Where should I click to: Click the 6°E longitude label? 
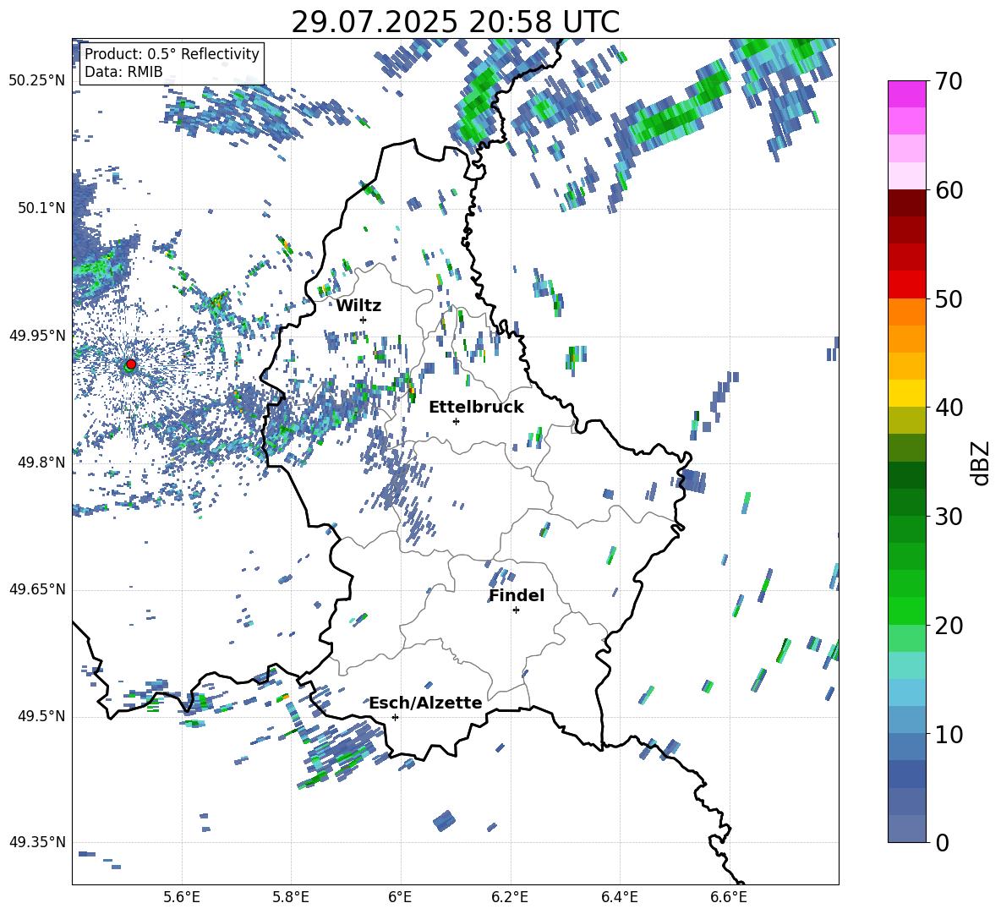click(400, 897)
